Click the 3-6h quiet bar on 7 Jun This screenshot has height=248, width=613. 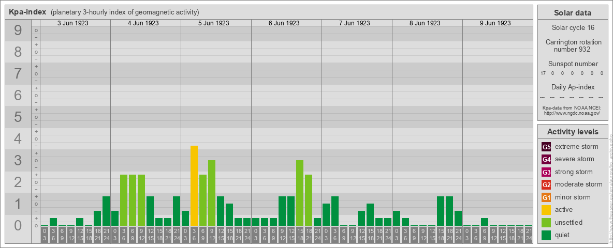coord(334,211)
